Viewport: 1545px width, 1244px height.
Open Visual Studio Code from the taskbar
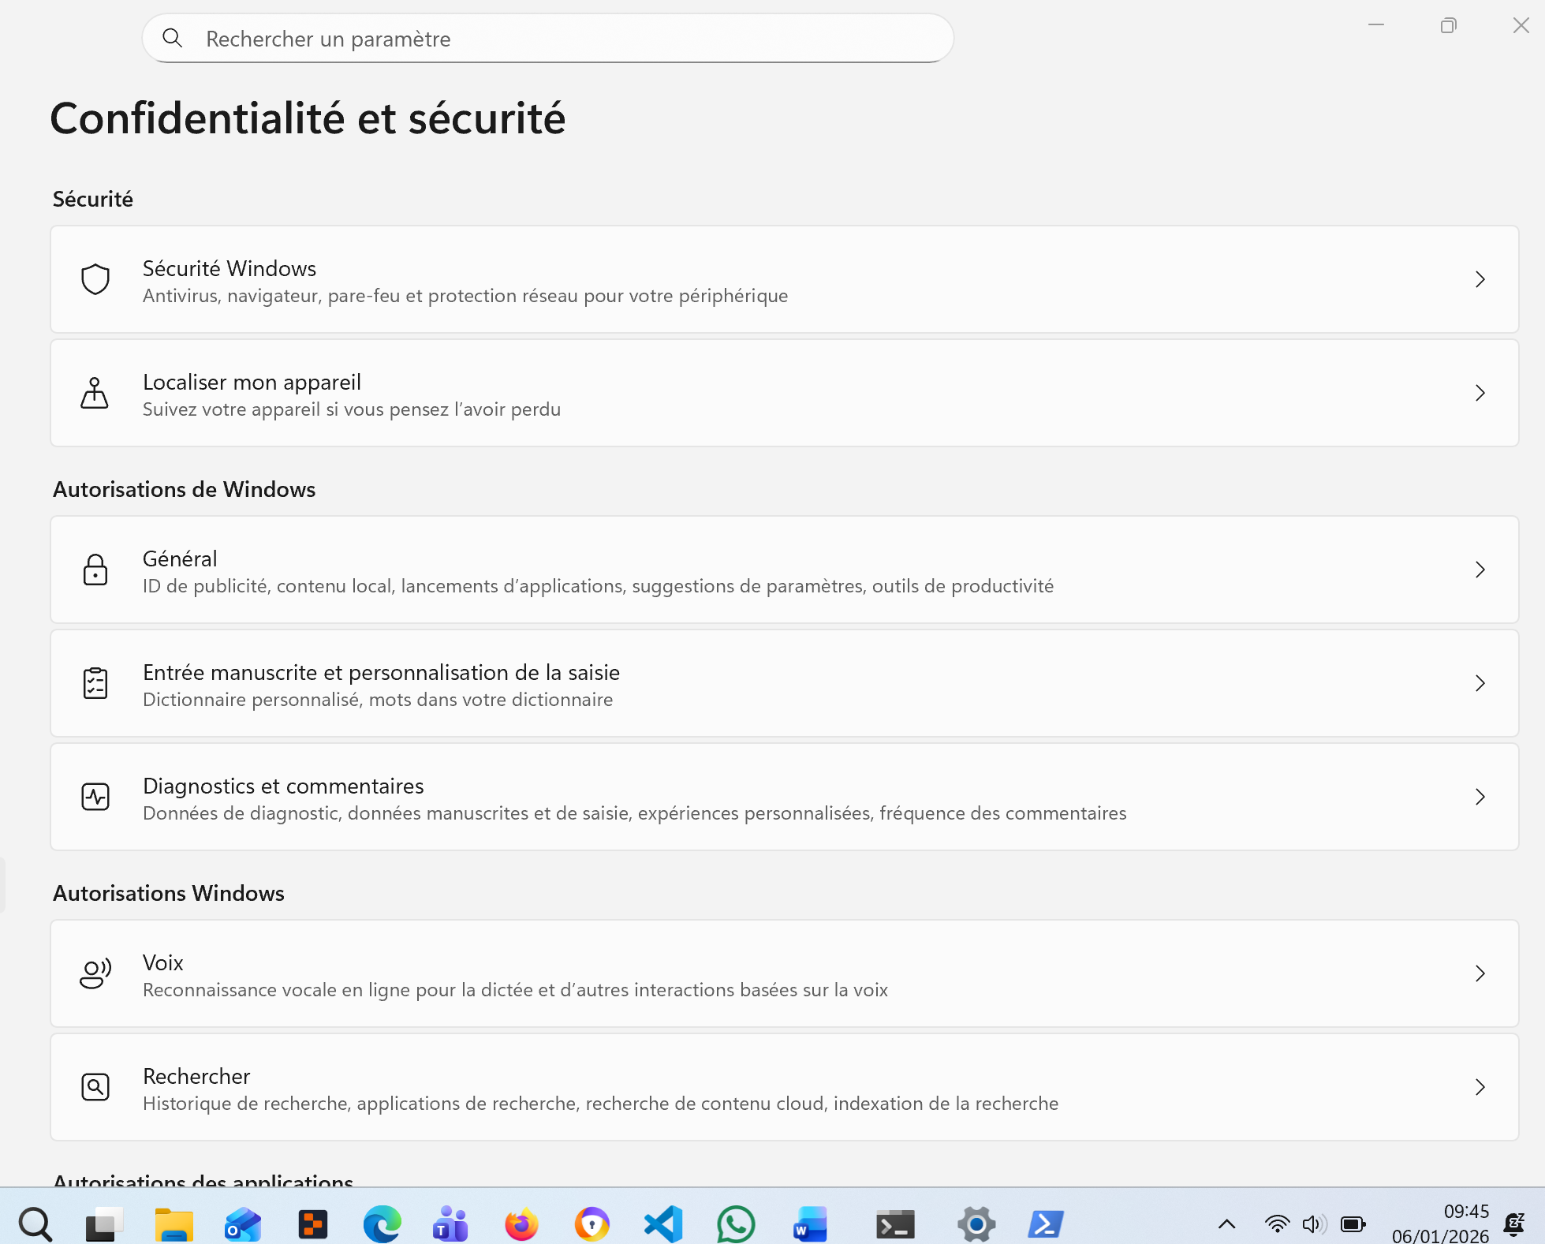pos(663,1224)
